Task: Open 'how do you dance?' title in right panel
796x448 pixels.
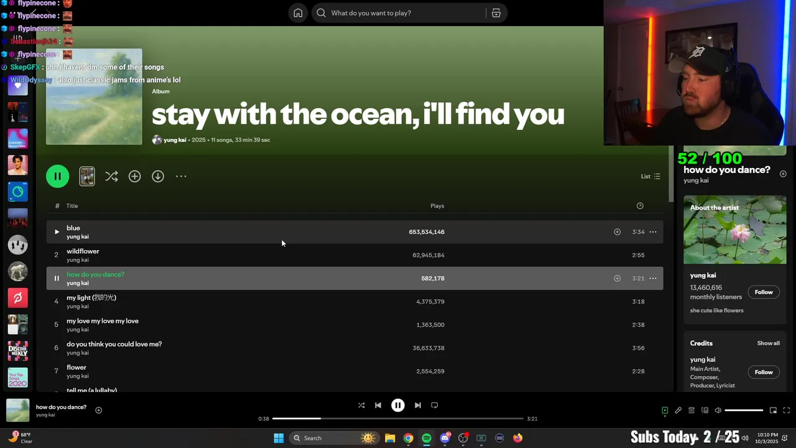Action: click(727, 170)
